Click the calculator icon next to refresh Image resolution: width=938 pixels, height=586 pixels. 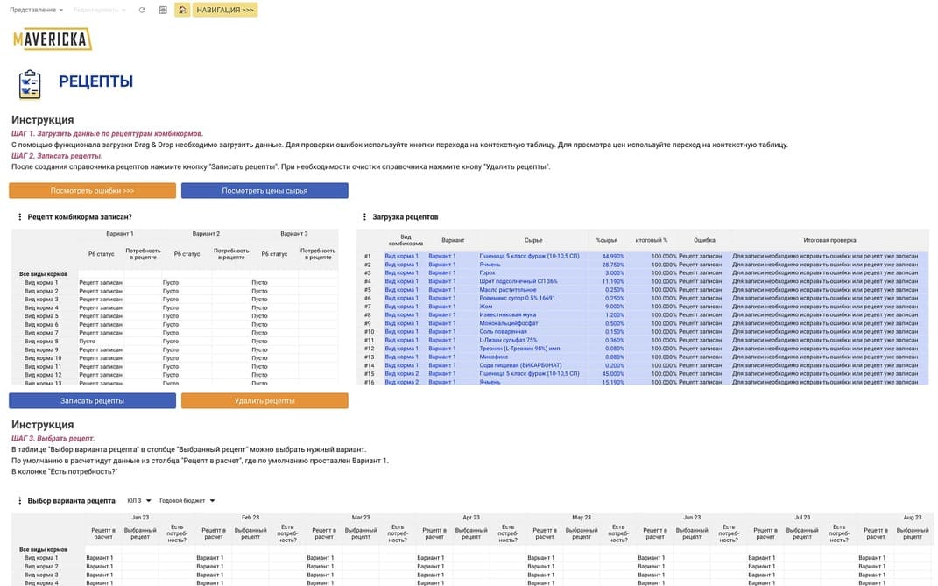(x=163, y=10)
